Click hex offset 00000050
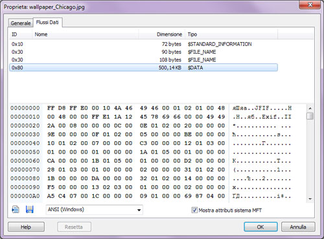The height and width of the screenshot is (239, 324). 25,152
